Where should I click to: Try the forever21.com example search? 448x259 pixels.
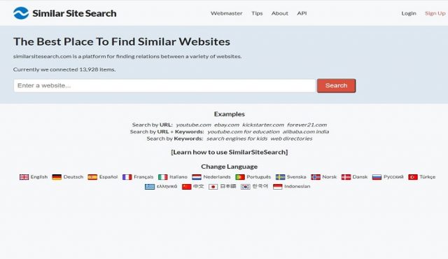coord(307,125)
